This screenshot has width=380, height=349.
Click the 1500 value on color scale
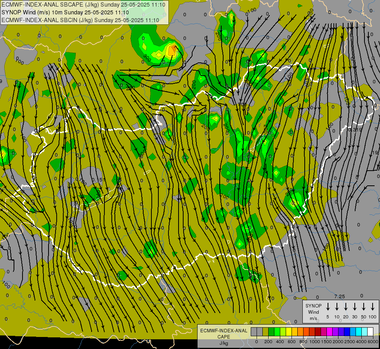click(326, 342)
